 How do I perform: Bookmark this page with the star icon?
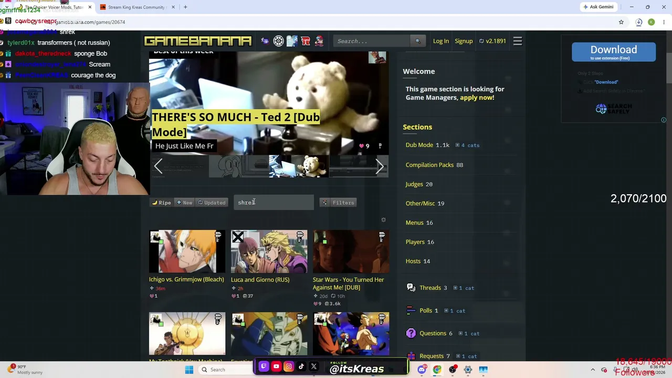coord(621,22)
